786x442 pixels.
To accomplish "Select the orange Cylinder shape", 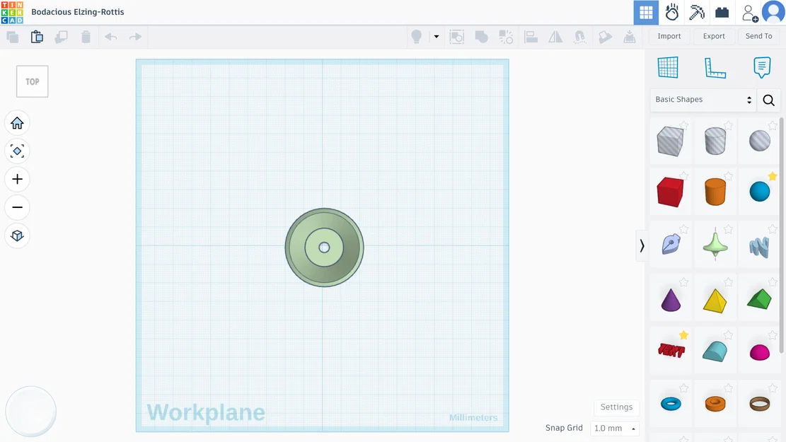I will pos(715,192).
